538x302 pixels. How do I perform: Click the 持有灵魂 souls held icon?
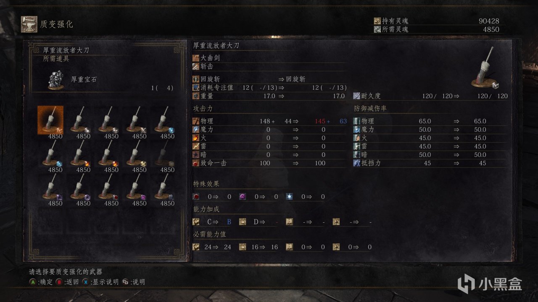[377, 21]
